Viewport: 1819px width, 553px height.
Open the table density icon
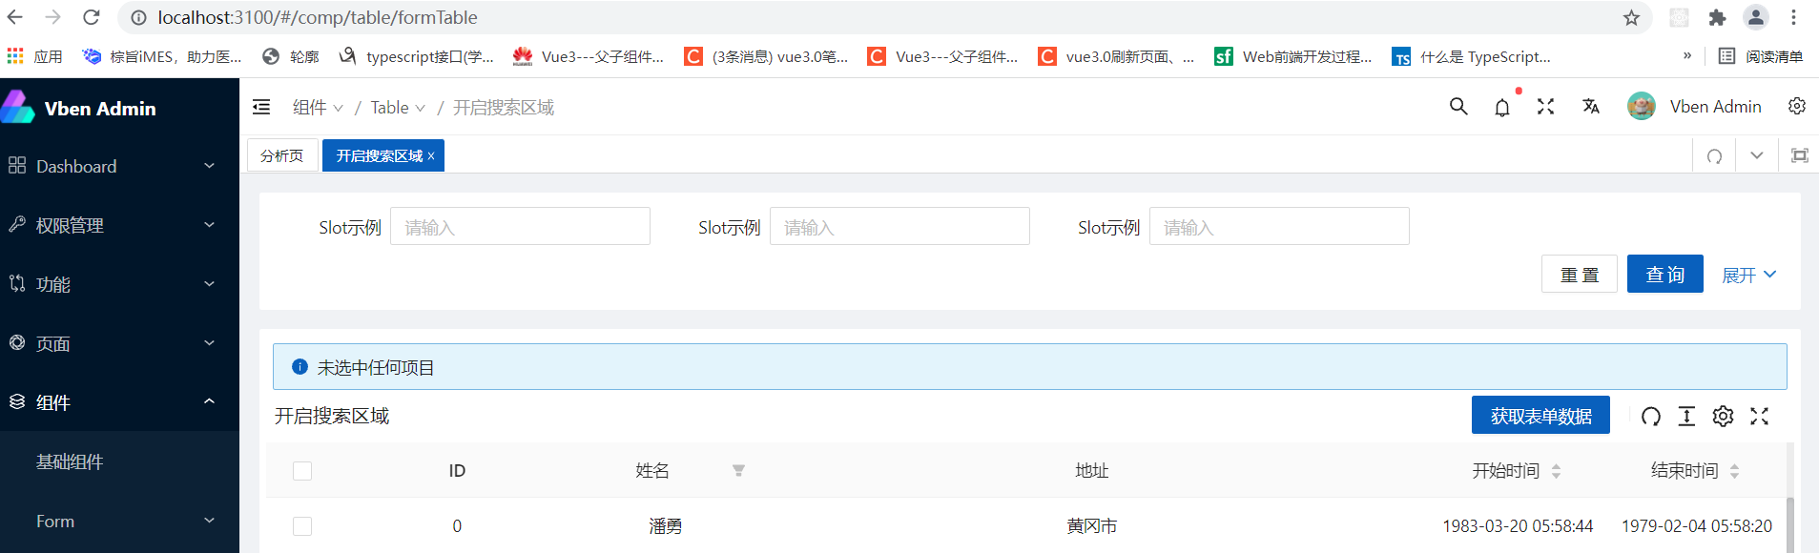pos(1686,416)
